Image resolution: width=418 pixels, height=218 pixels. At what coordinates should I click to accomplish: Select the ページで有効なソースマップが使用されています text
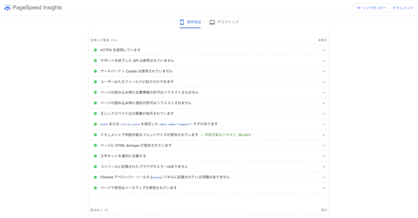tap(139, 188)
